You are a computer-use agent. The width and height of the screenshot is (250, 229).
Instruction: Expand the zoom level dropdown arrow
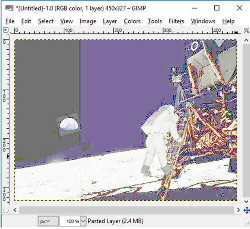click(83, 221)
